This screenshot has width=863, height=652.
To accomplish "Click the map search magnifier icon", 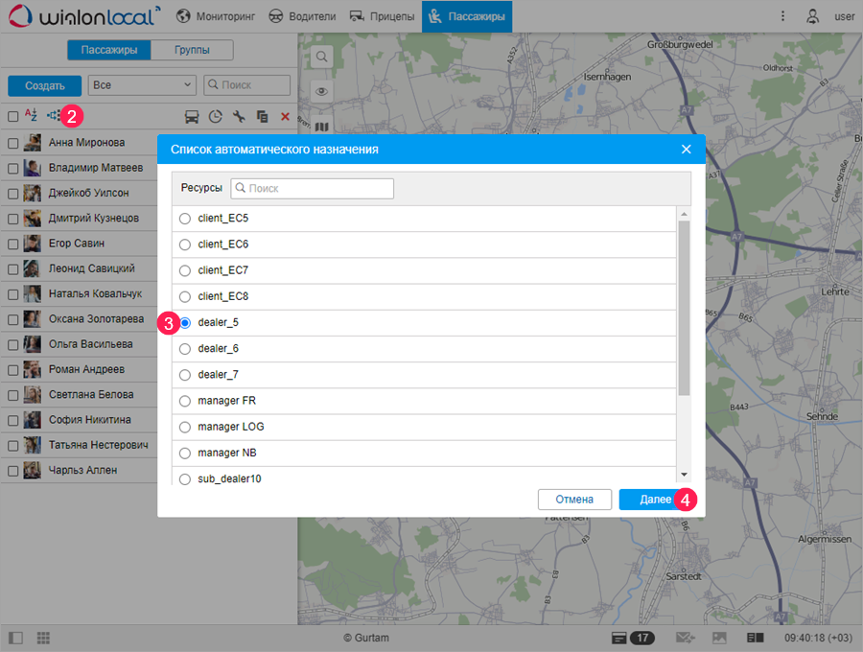I will 322,57.
